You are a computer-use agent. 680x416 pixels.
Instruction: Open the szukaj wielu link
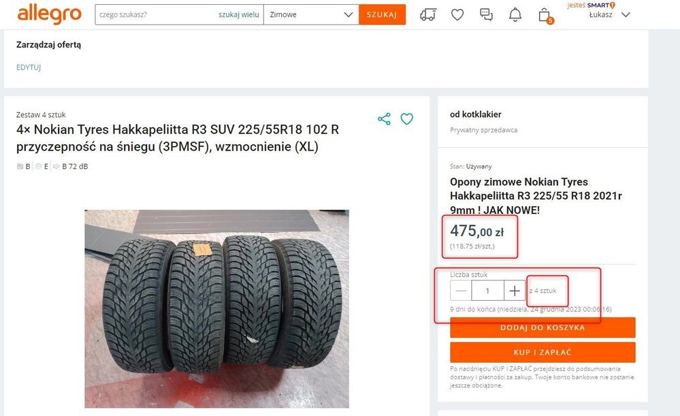[238, 15]
